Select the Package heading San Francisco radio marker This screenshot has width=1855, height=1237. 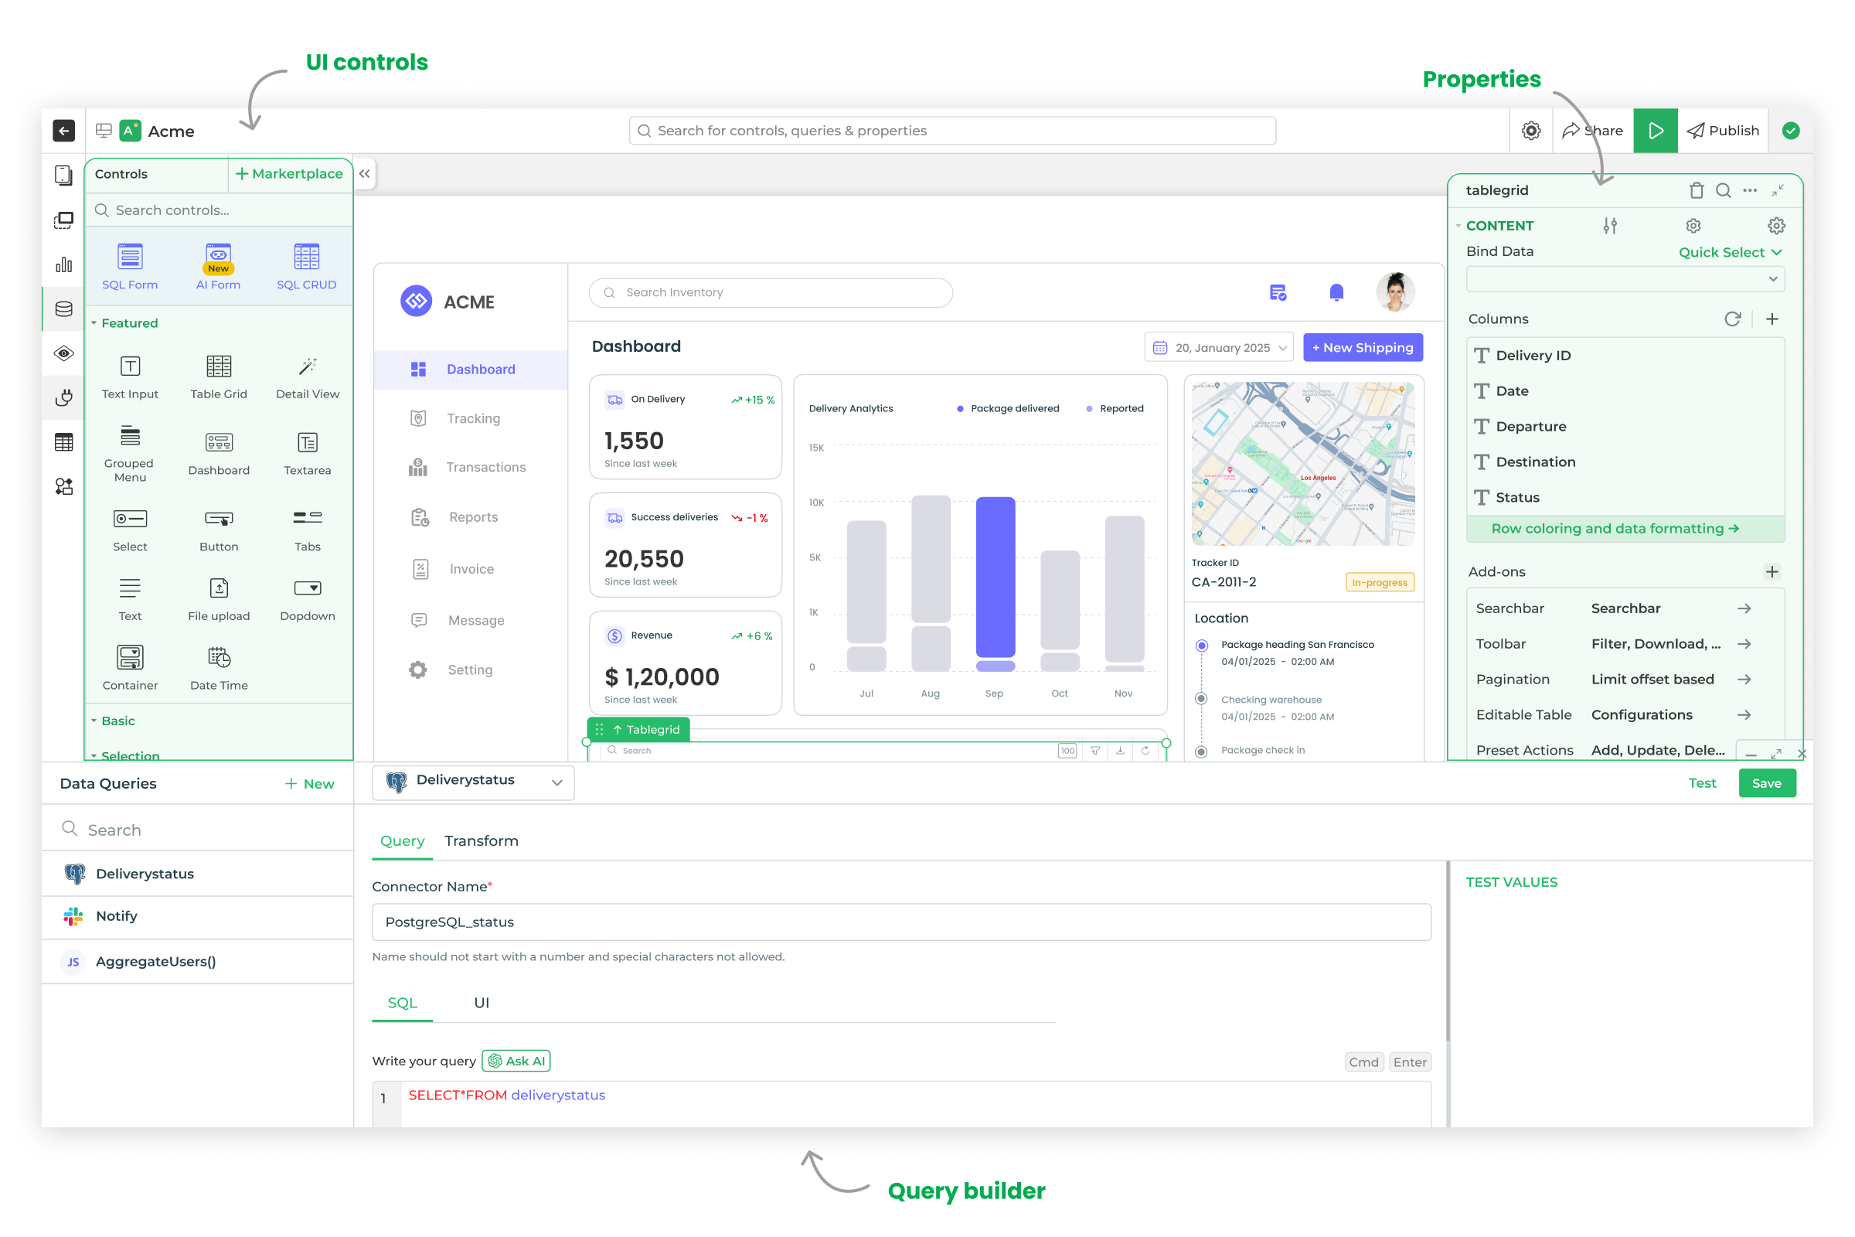(1201, 646)
